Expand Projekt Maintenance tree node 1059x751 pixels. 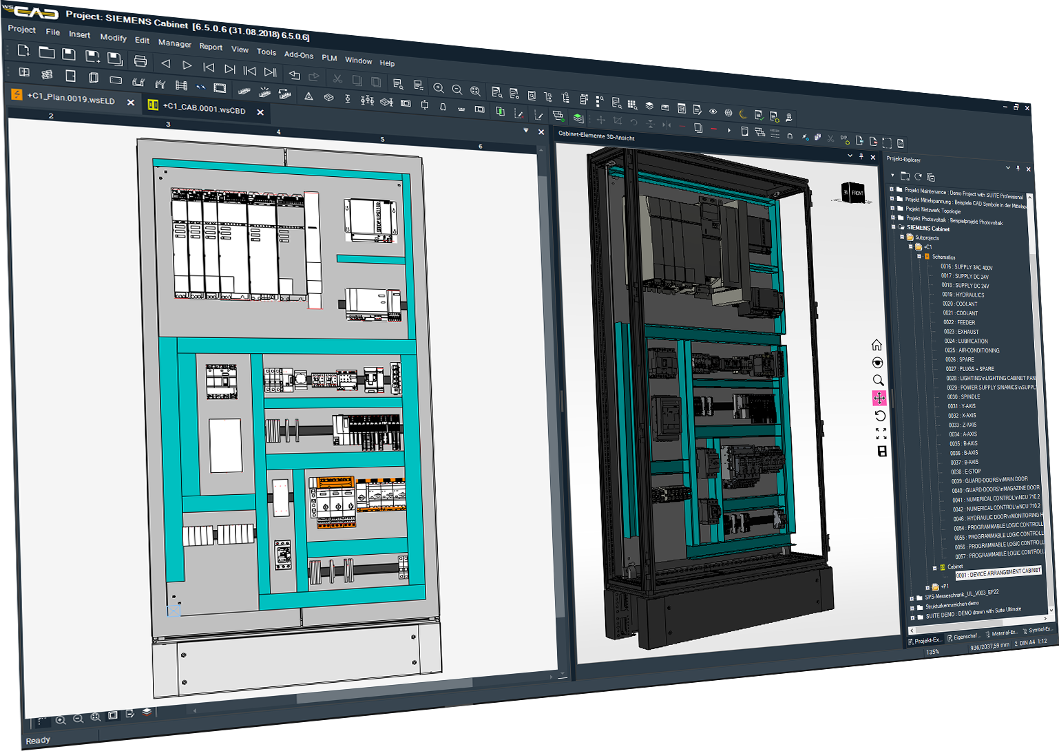(892, 189)
